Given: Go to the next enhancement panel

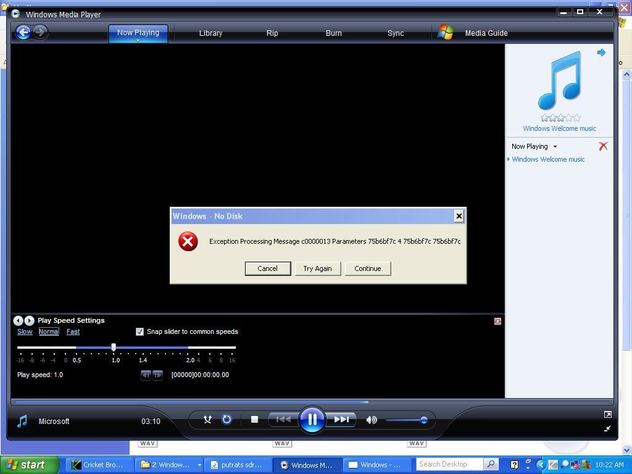Looking at the screenshot, I should [x=30, y=320].
